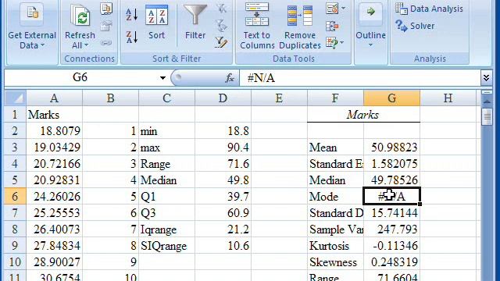The height and width of the screenshot is (281, 500).
Task: Open Data Validation icon
Action: [x=332, y=9]
